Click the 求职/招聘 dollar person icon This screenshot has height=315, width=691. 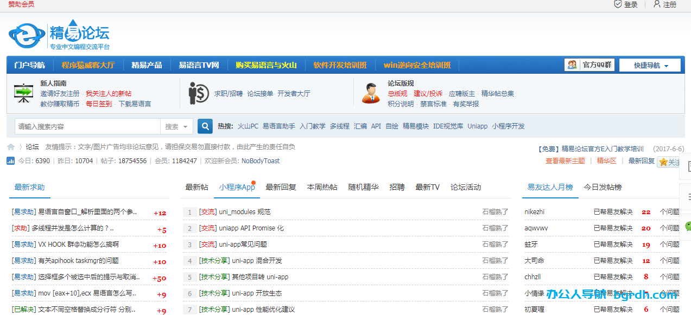(199, 93)
